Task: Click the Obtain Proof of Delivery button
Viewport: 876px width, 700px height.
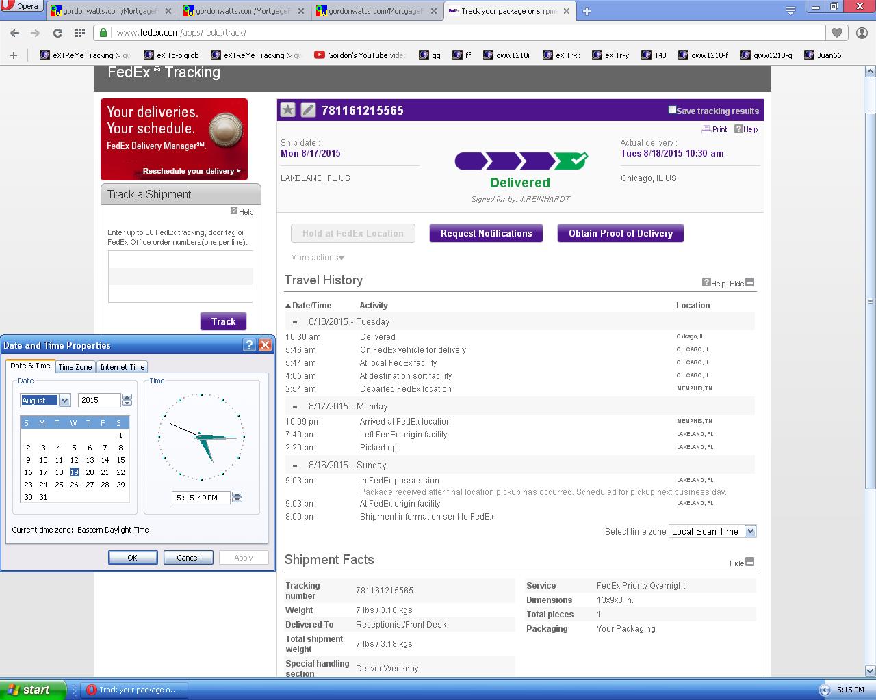Action: (x=620, y=233)
